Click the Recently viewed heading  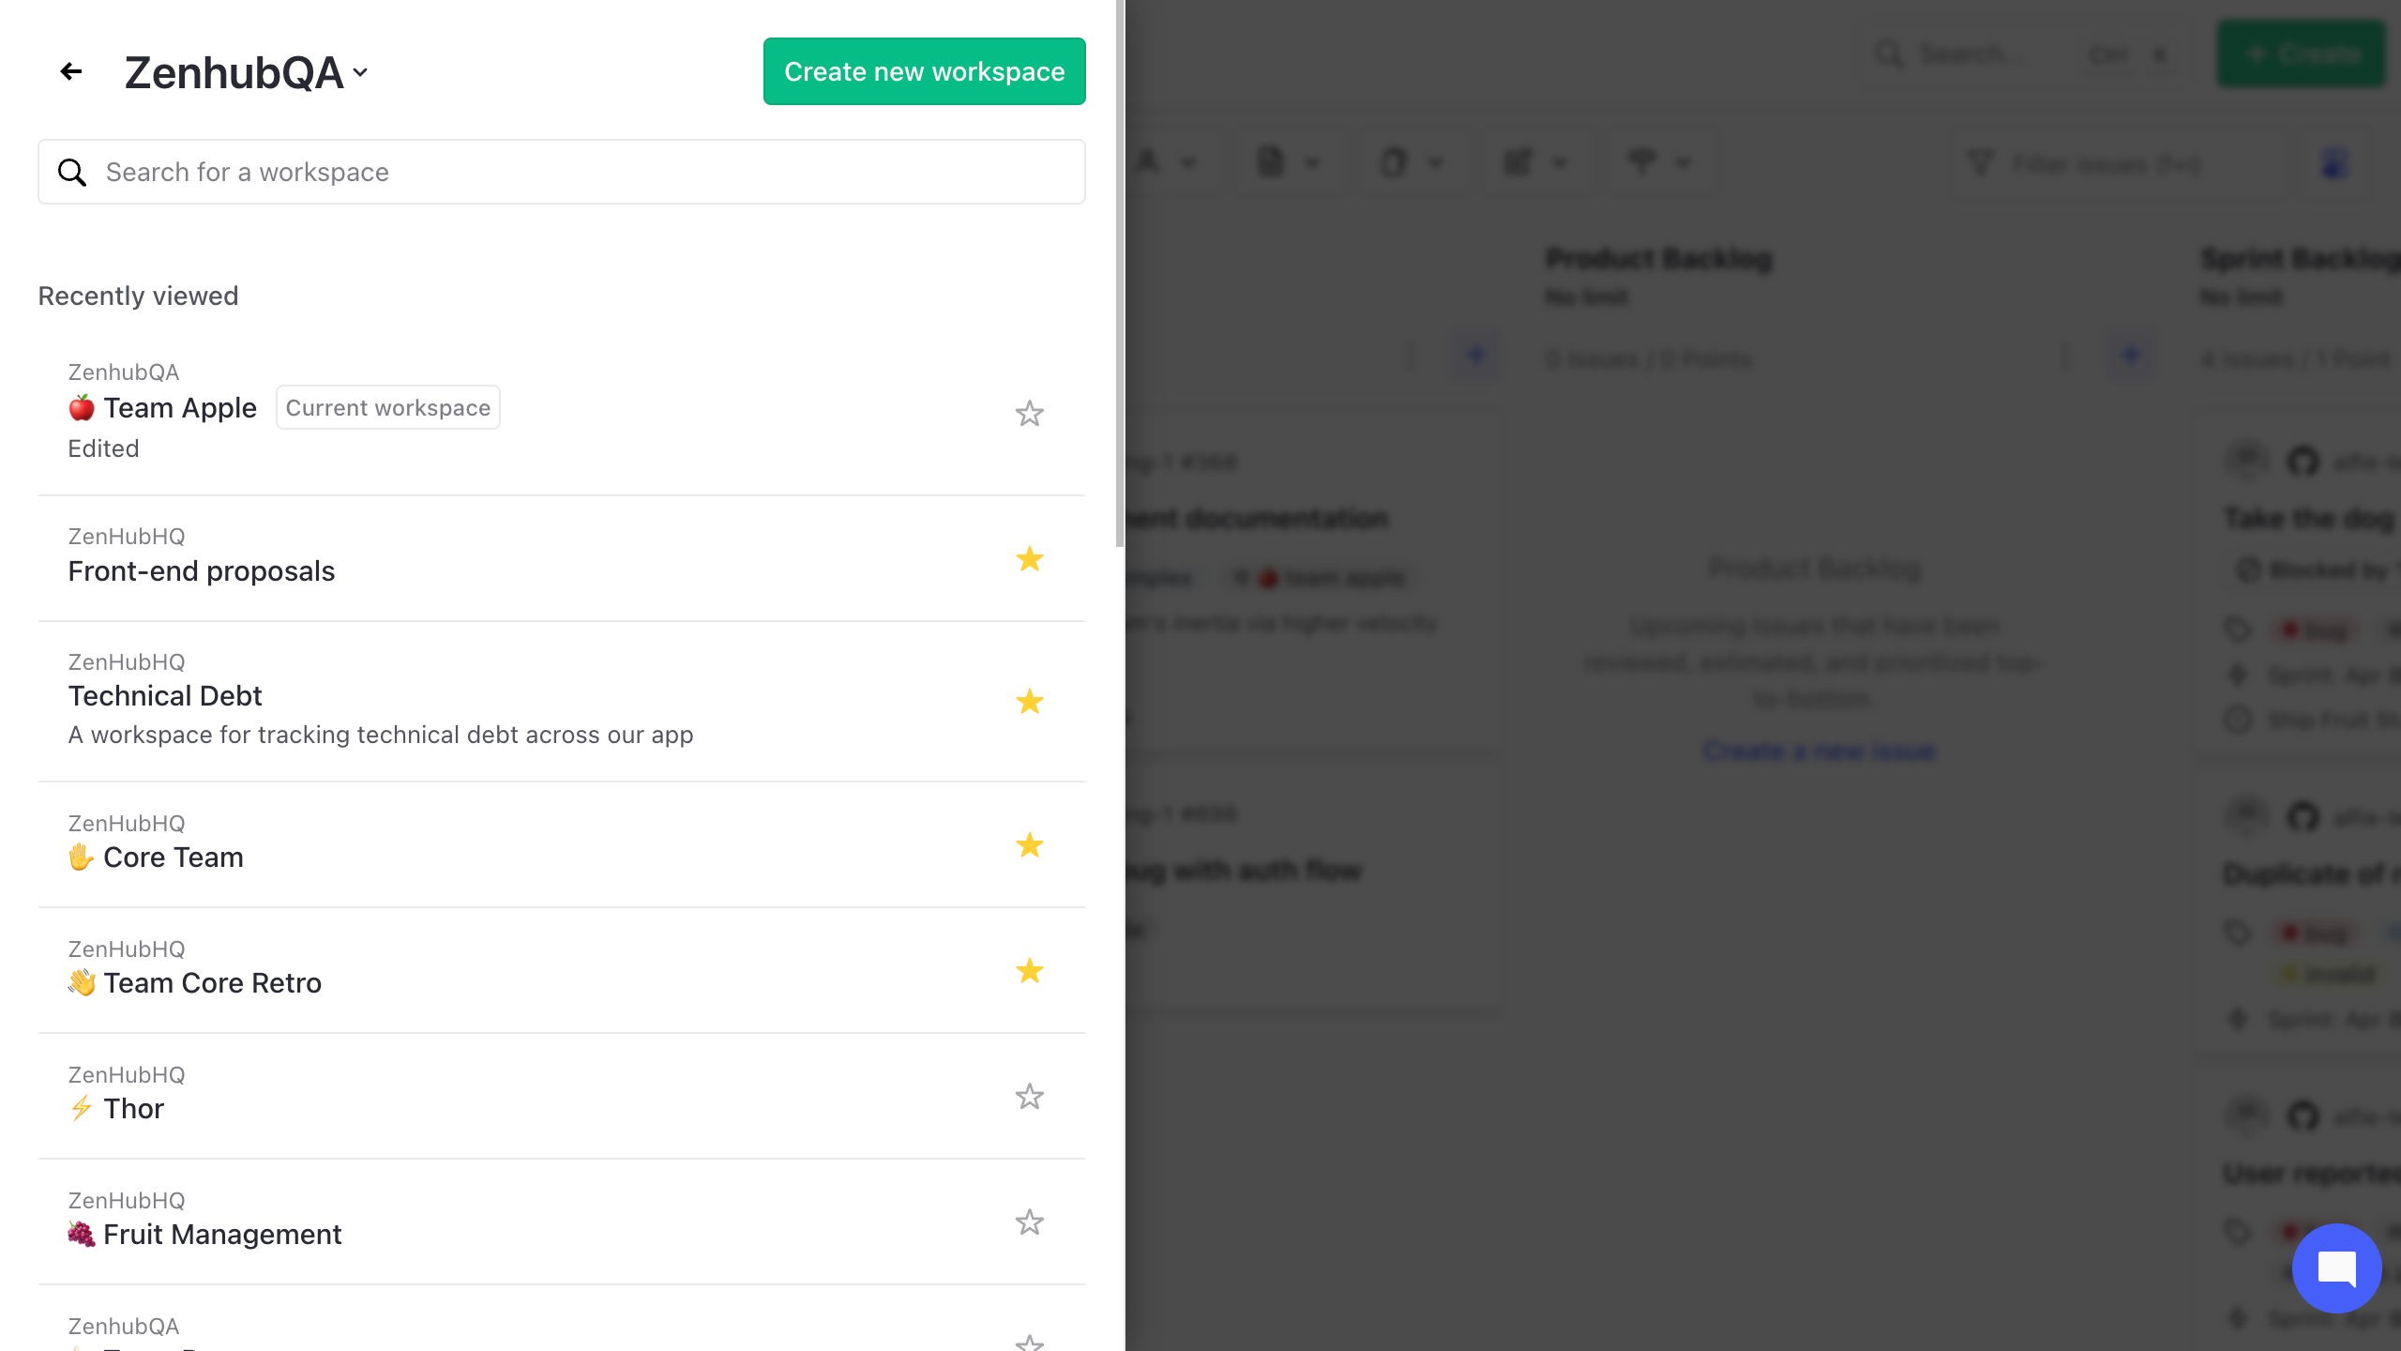(138, 296)
